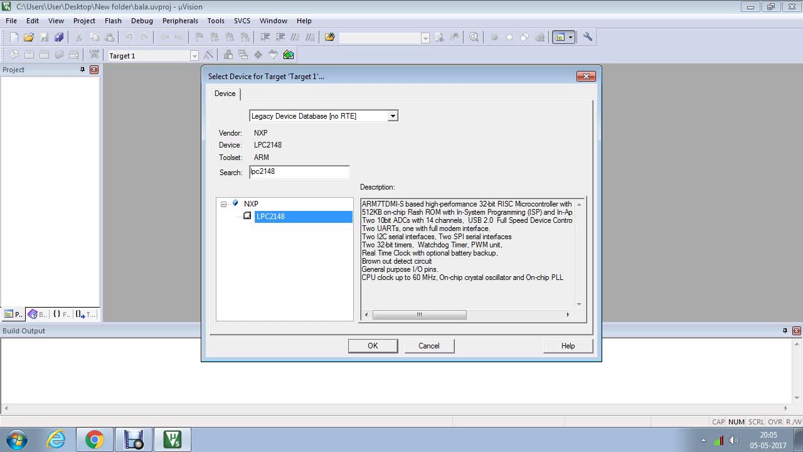Viewport: 803px width, 452px height.
Task: Click the Copy icon in toolbar
Action: pyautogui.click(x=94, y=37)
